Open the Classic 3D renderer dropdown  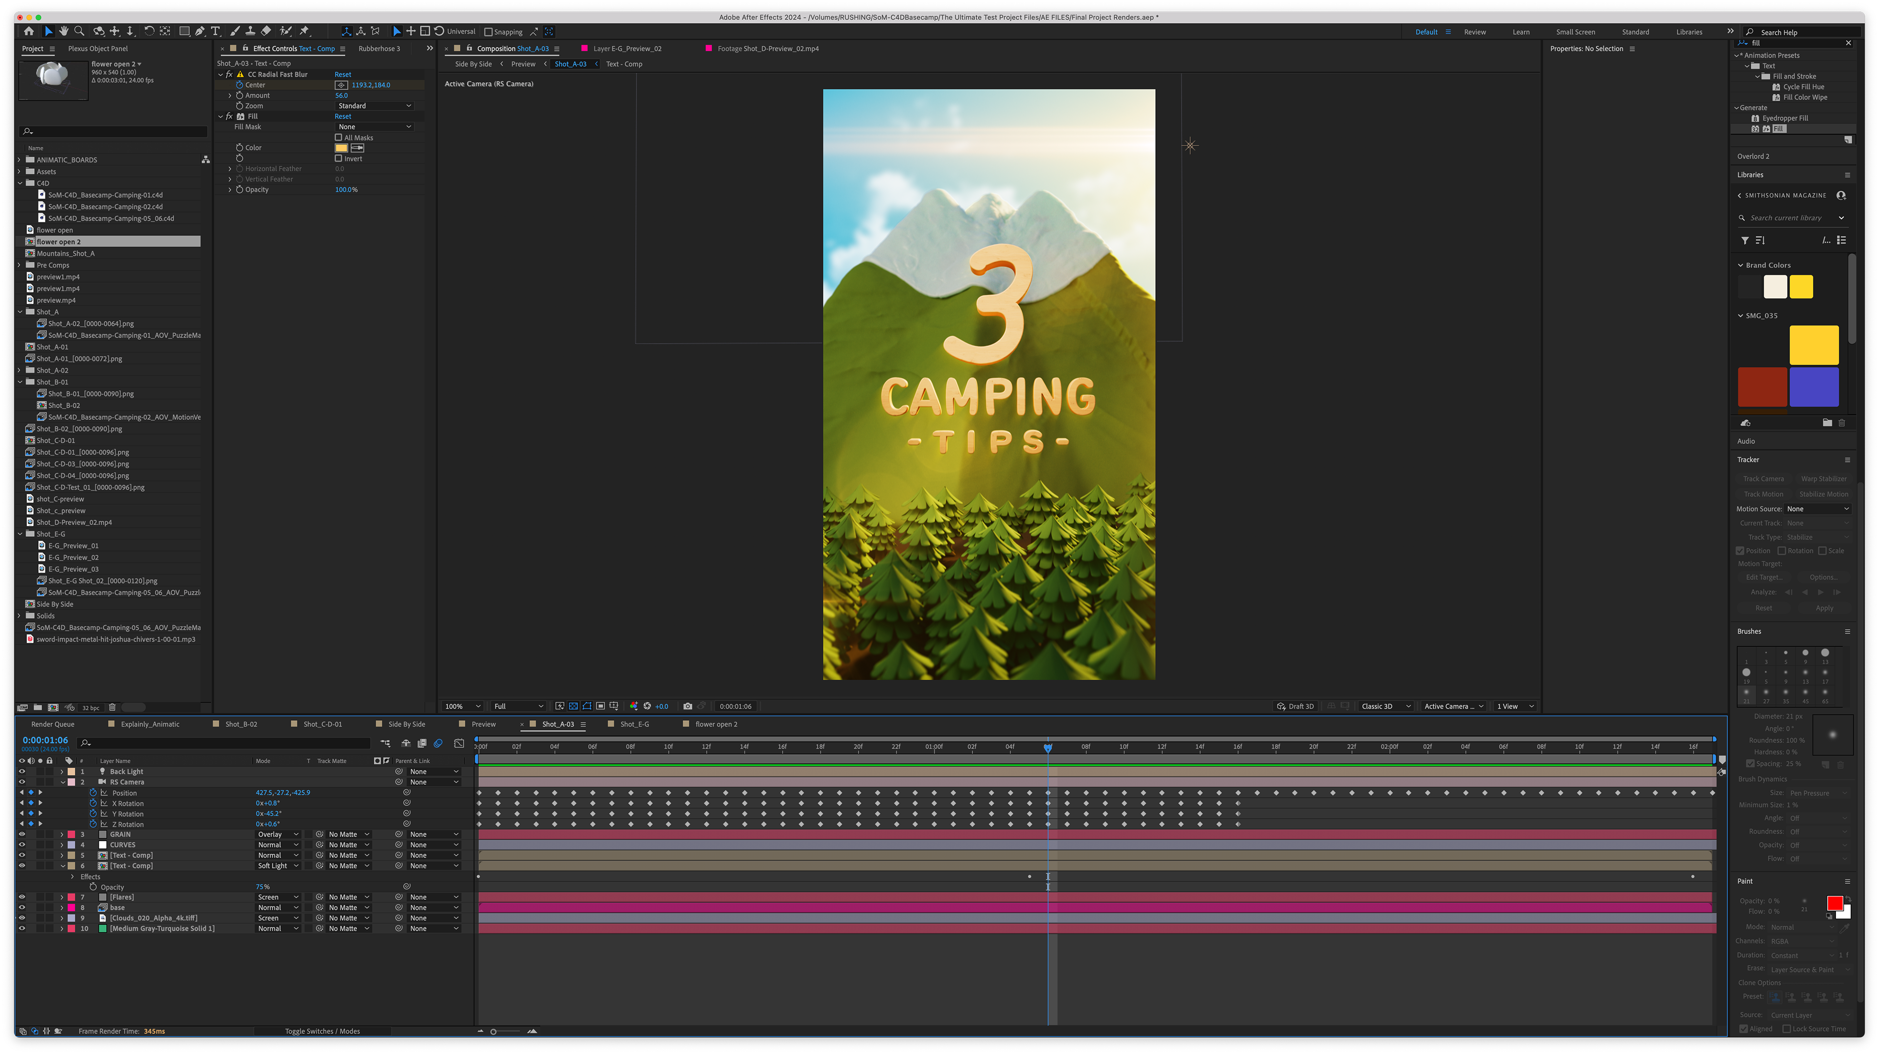point(1386,706)
